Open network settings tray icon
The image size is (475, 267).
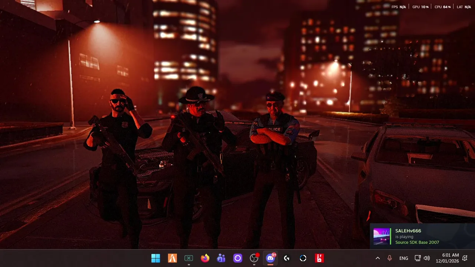(417, 258)
